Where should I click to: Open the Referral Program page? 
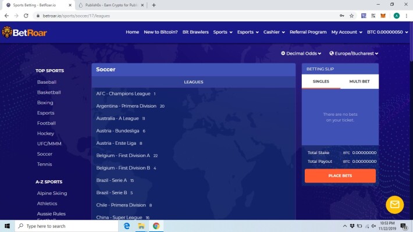pos(308,32)
